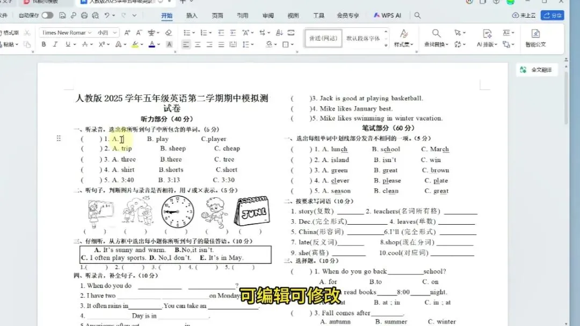This screenshot has width=580, height=326.
Task: Toggle italic formatting
Action: pos(55,45)
